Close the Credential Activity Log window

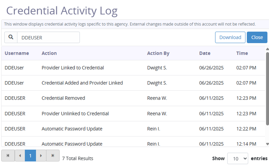[257, 37]
